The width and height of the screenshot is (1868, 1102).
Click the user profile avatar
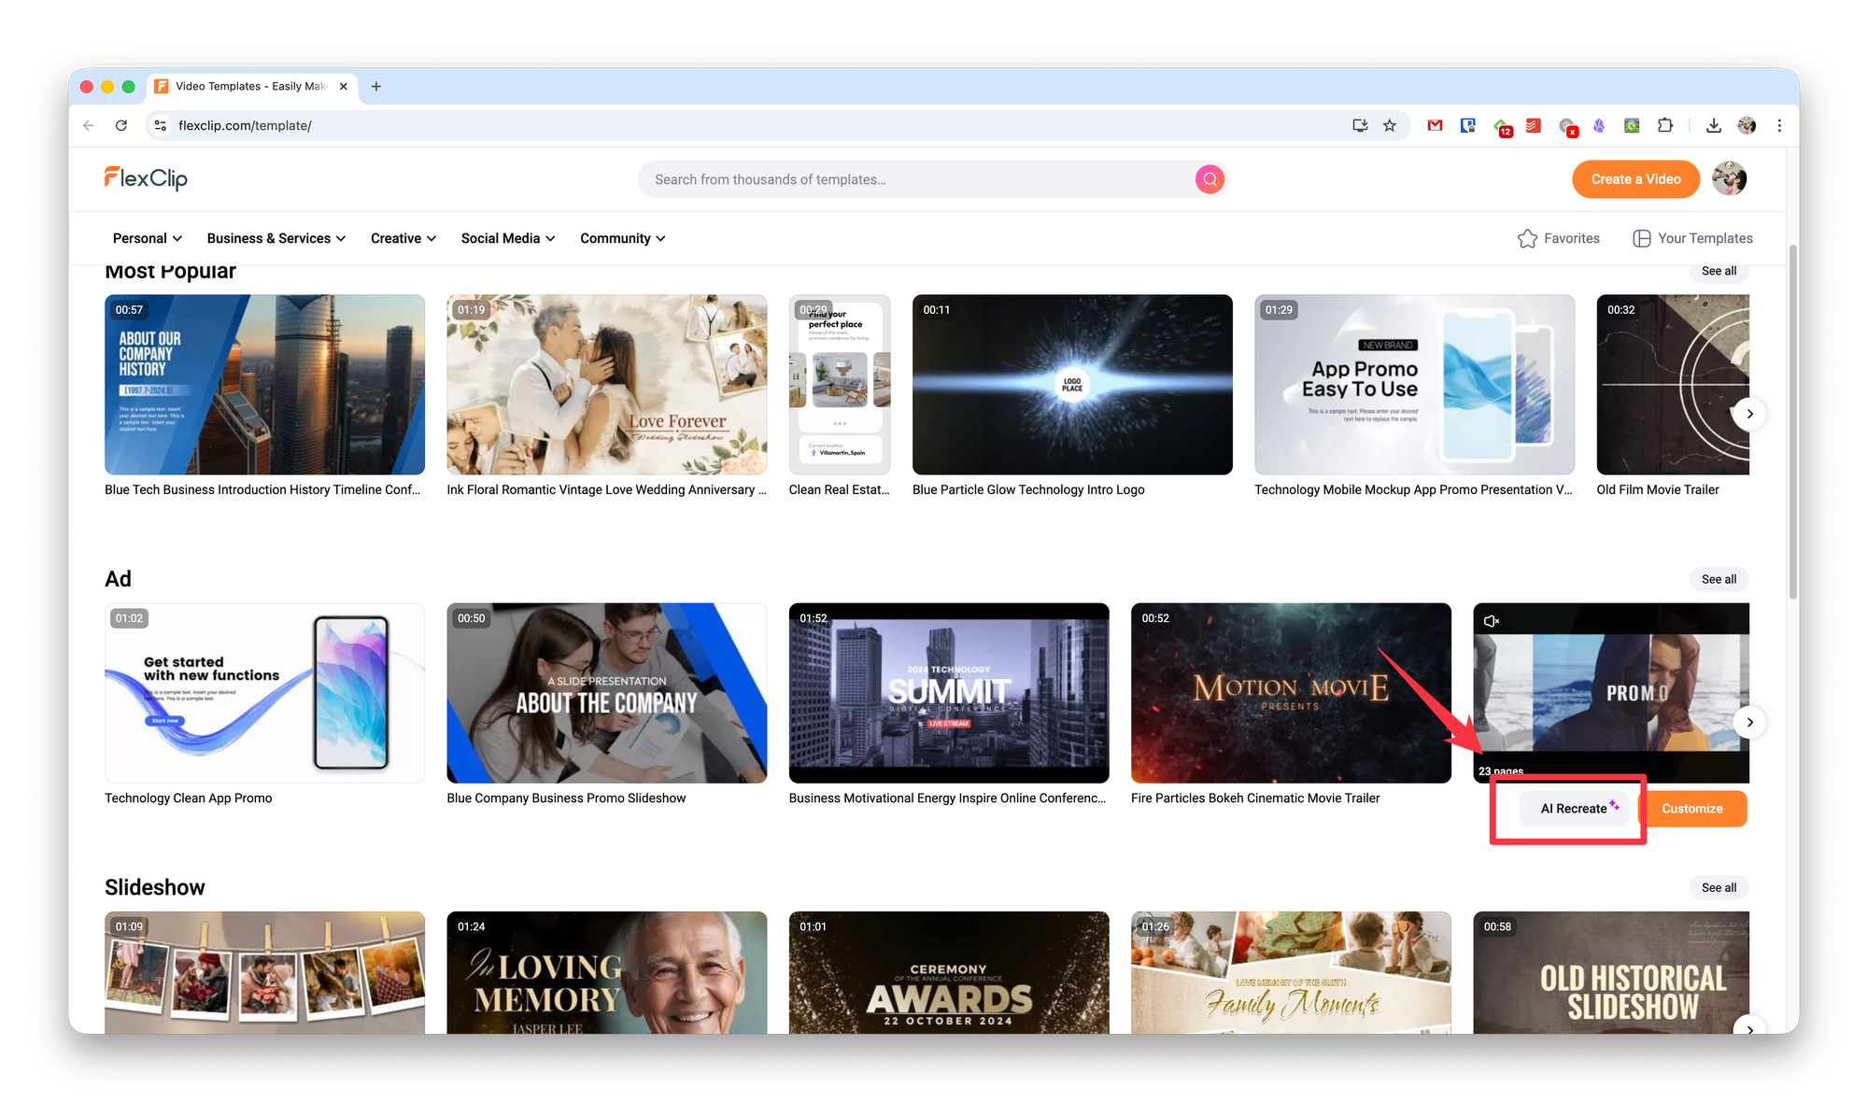(x=1729, y=178)
